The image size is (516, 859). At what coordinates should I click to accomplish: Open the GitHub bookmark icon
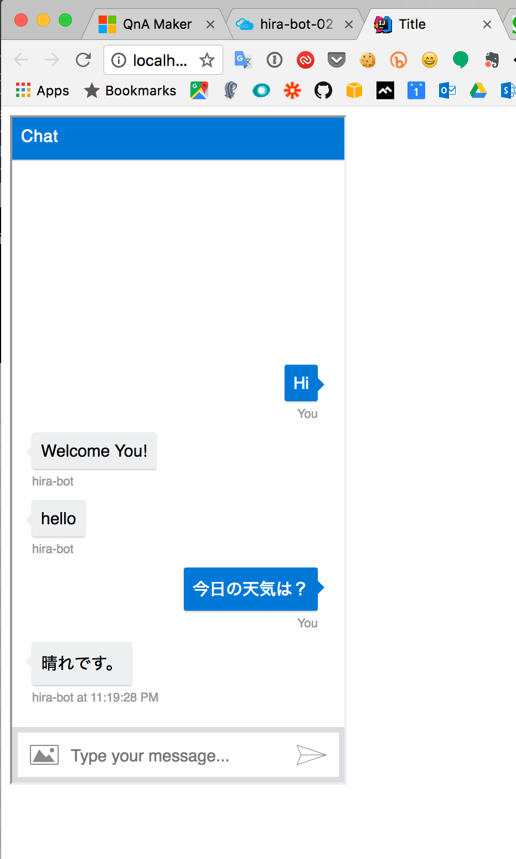point(323,90)
